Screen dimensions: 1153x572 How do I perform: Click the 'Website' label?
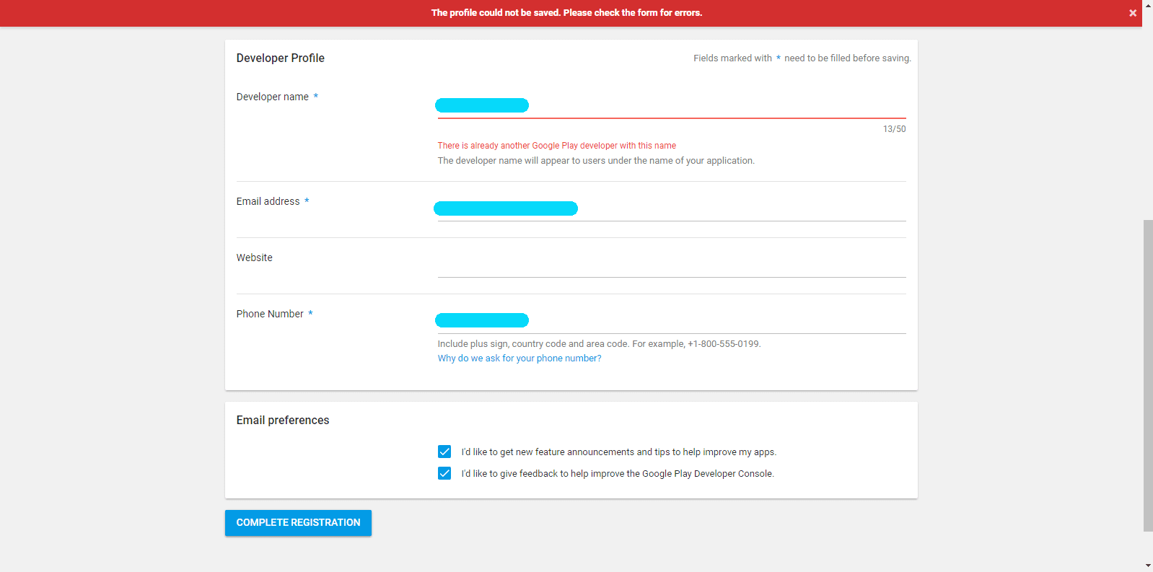point(255,258)
